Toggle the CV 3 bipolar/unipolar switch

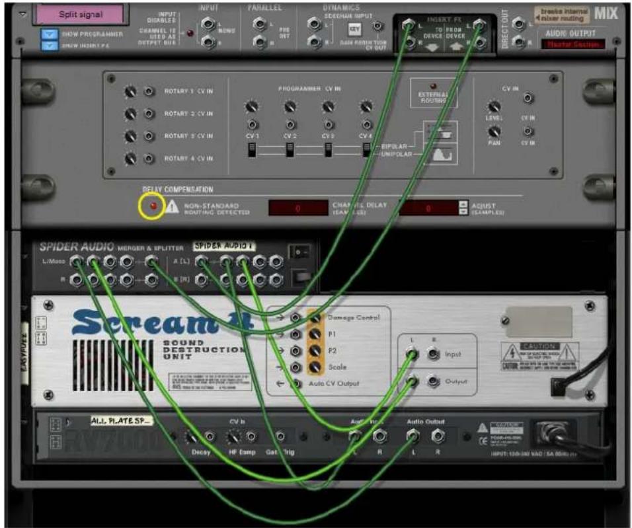(x=329, y=151)
